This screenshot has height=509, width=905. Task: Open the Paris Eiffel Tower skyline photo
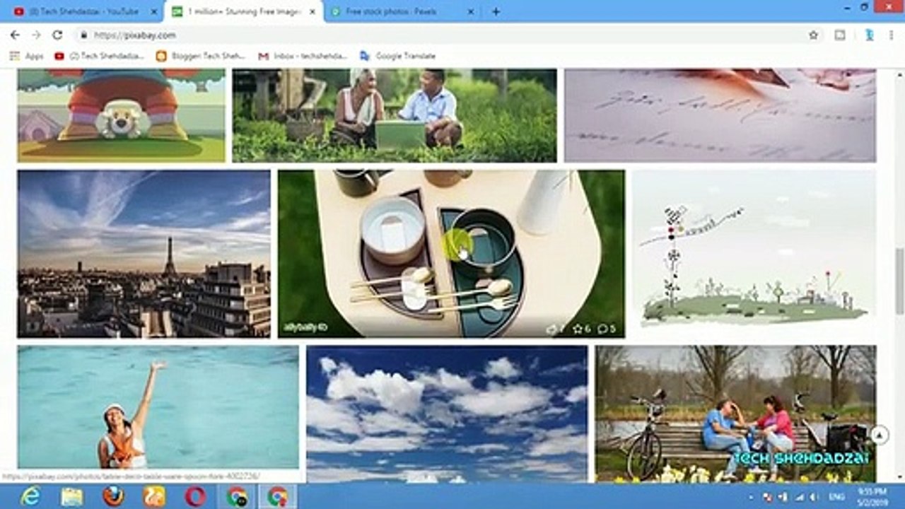click(144, 254)
